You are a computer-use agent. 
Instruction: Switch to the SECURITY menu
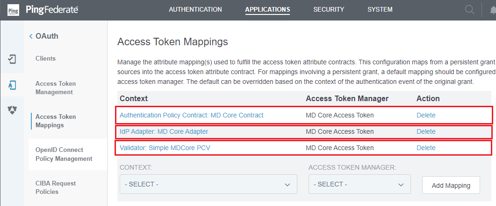(x=329, y=9)
